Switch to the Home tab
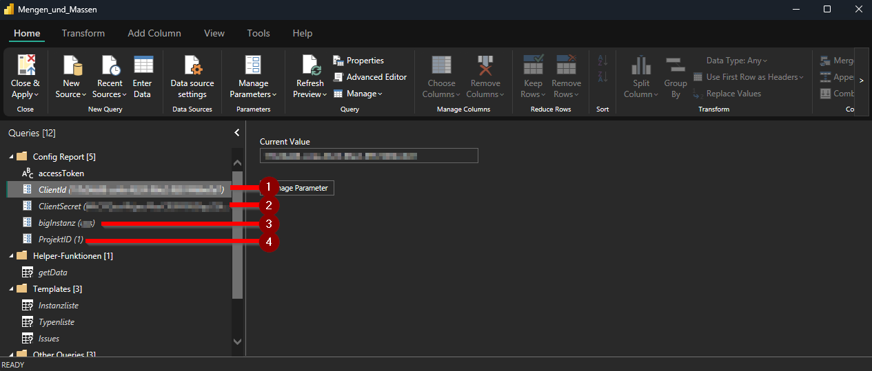The height and width of the screenshot is (371, 872). point(27,33)
